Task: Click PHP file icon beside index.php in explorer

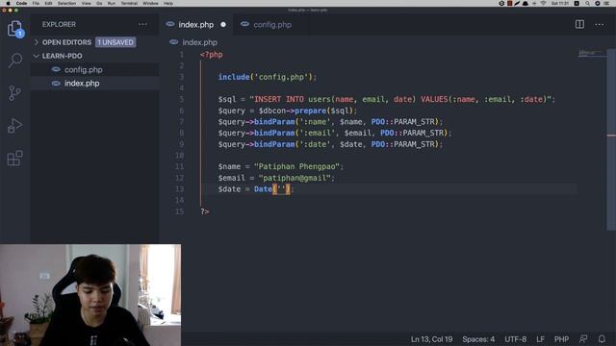Action: tap(56, 84)
